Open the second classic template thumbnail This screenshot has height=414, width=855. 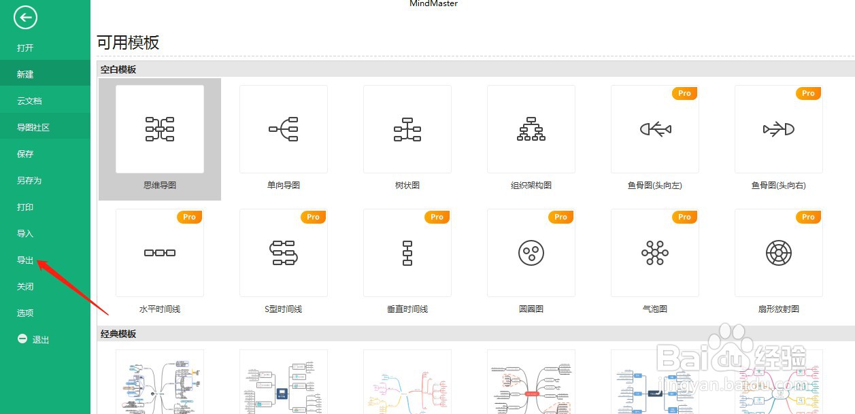pos(284,381)
